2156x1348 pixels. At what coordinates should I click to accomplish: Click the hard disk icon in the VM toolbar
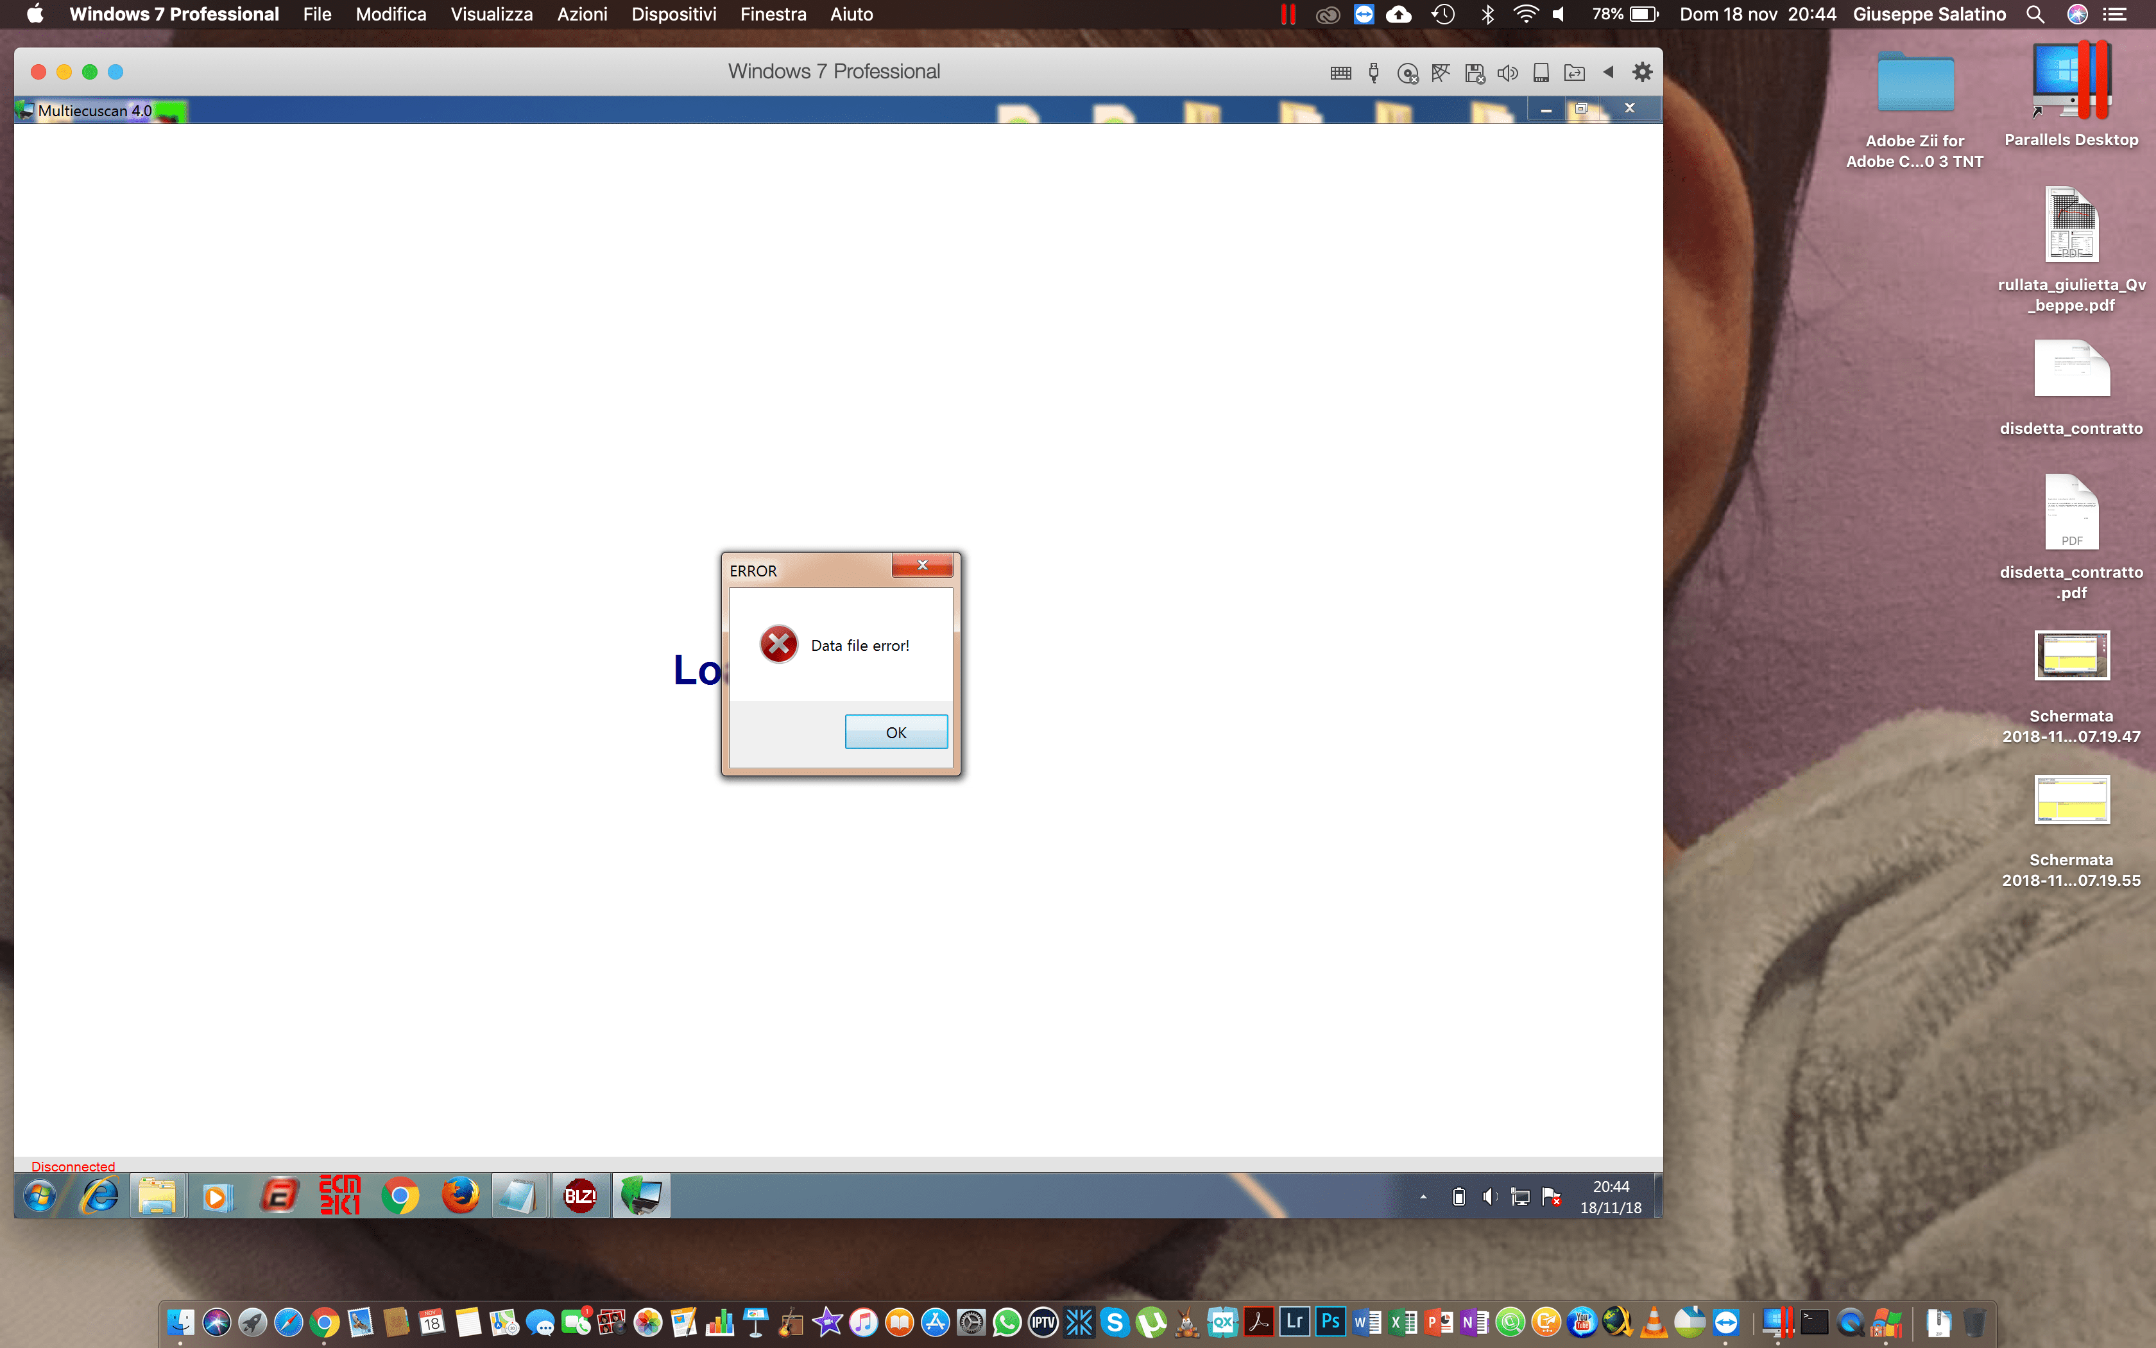coord(1541,72)
